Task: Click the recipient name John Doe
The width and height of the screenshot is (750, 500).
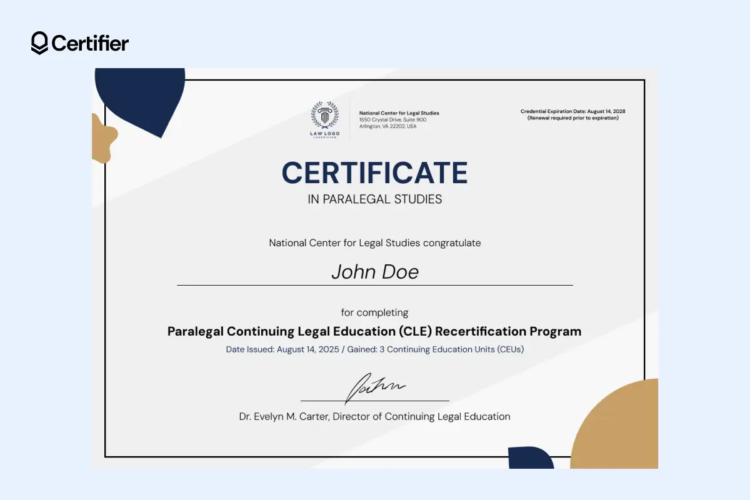Action: pos(375,272)
